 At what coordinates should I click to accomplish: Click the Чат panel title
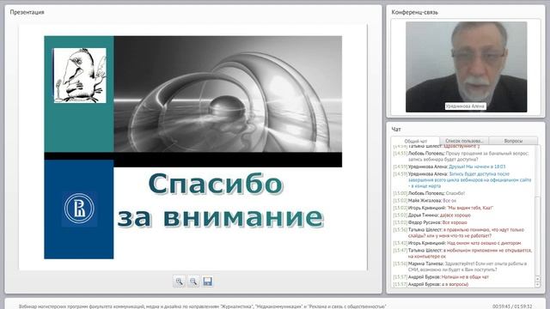[396, 130]
